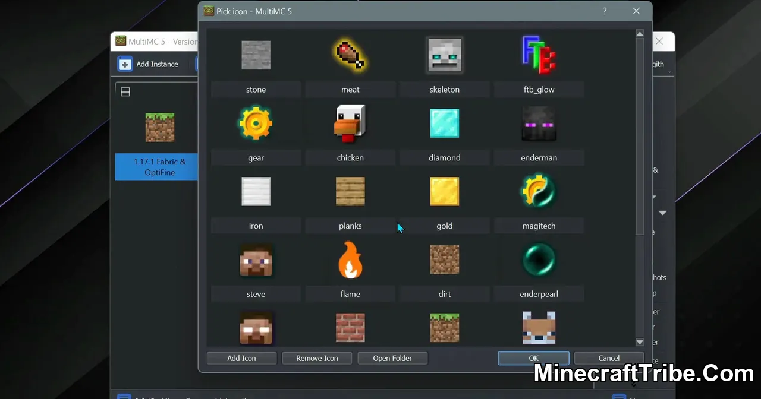Select the wolf-like animal icon in bottom row
The width and height of the screenshot is (761, 399).
click(x=539, y=328)
